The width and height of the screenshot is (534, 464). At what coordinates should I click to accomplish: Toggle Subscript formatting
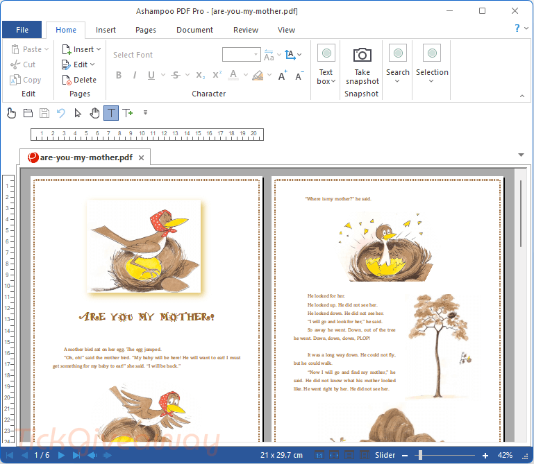click(x=200, y=75)
